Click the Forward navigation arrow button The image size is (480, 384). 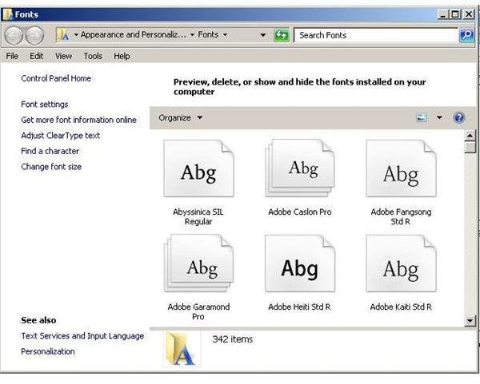click(34, 35)
